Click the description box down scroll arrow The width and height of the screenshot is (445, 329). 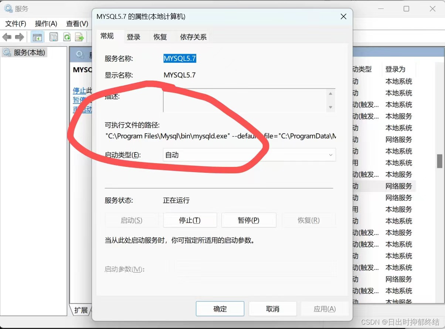(330, 107)
